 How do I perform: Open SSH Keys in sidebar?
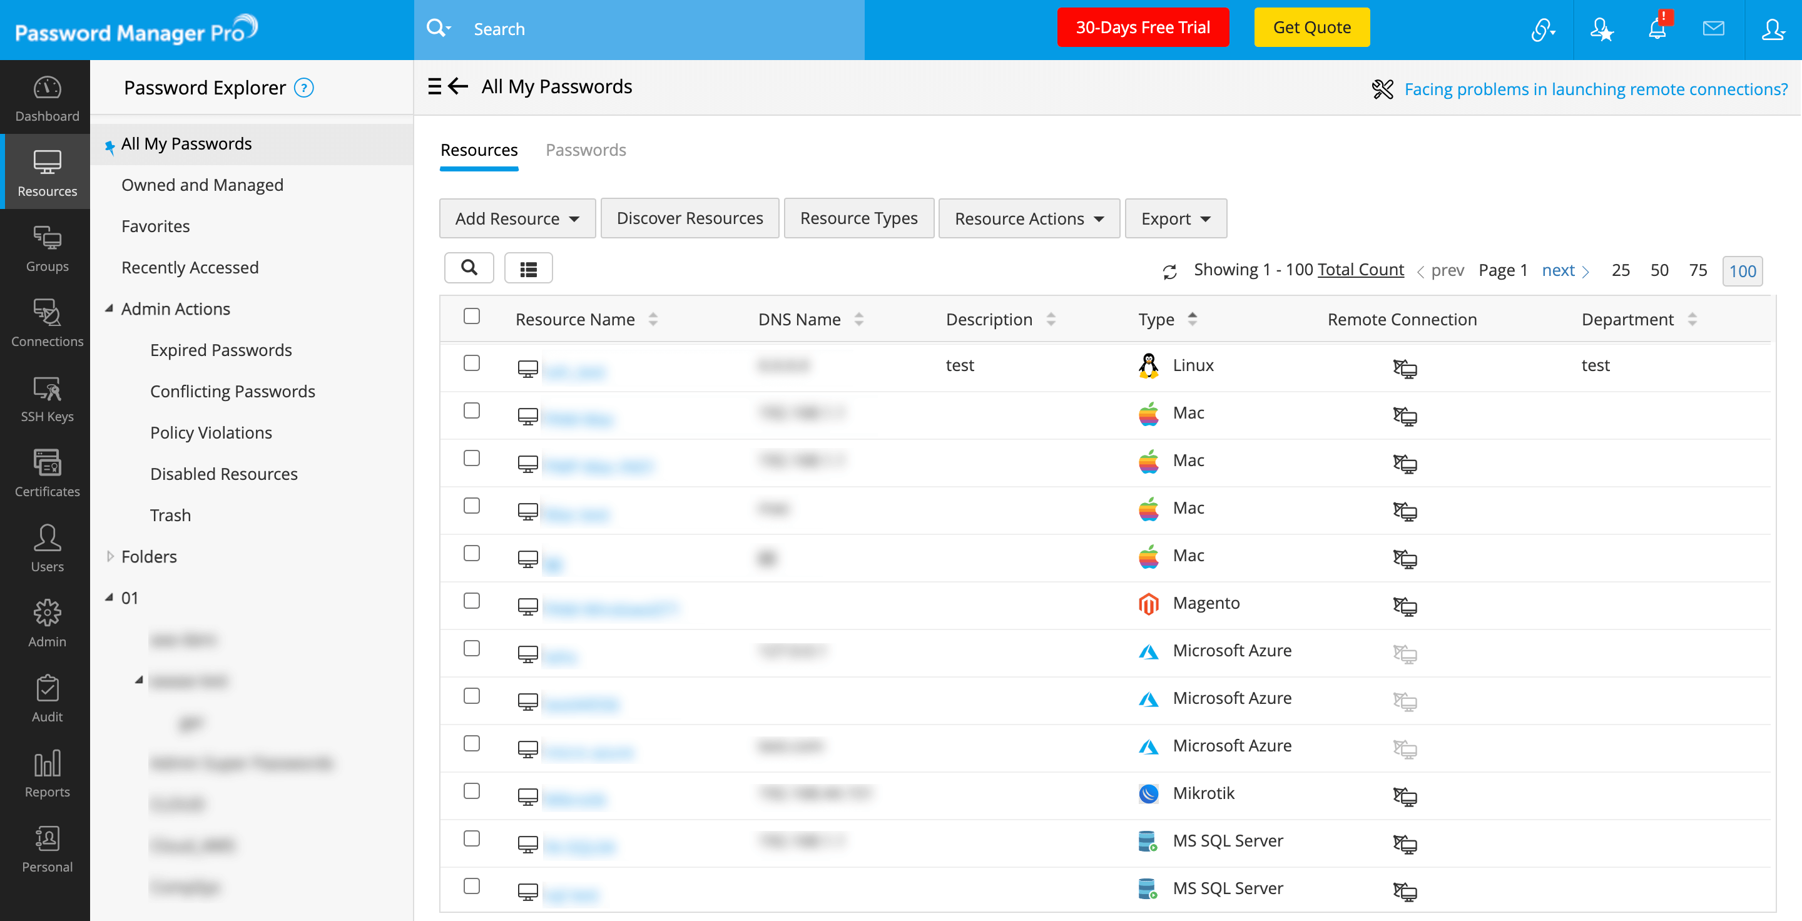47,399
